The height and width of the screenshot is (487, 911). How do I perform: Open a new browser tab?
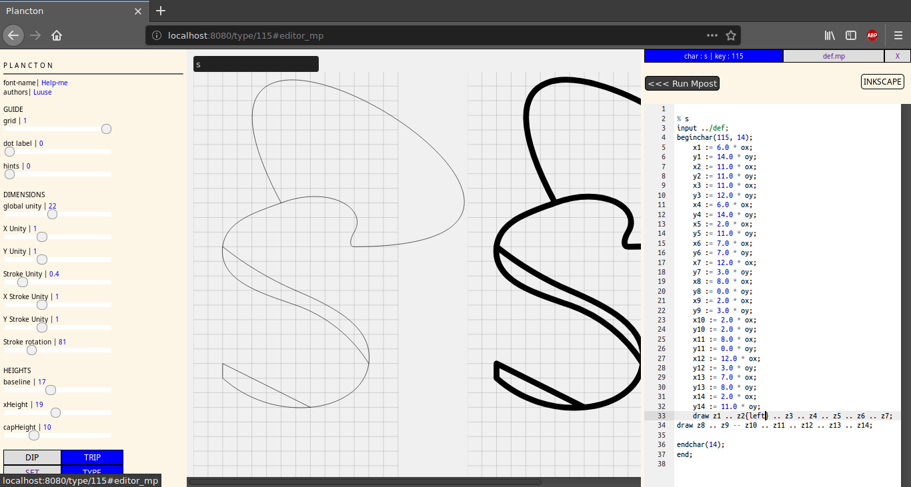pyautogui.click(x=161, y=11)
